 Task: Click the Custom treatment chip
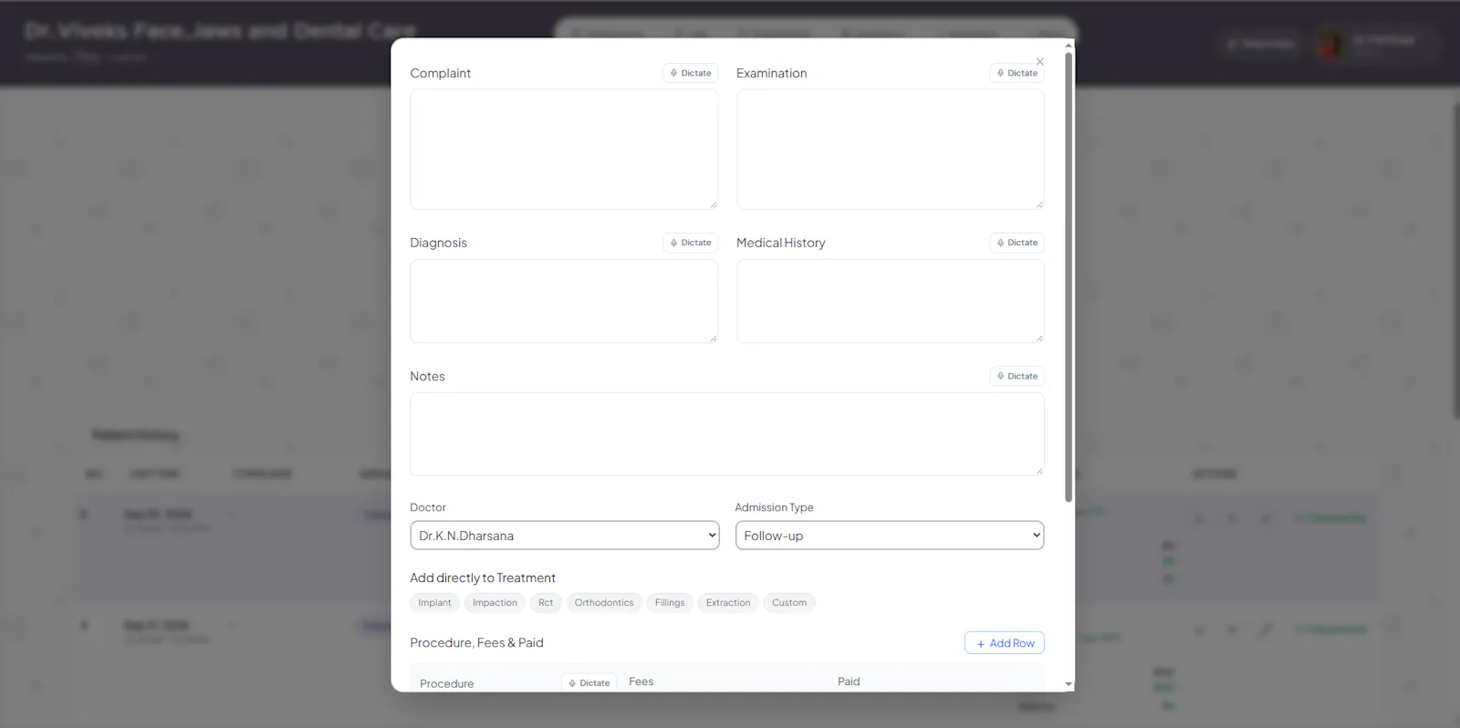[789, 603]
